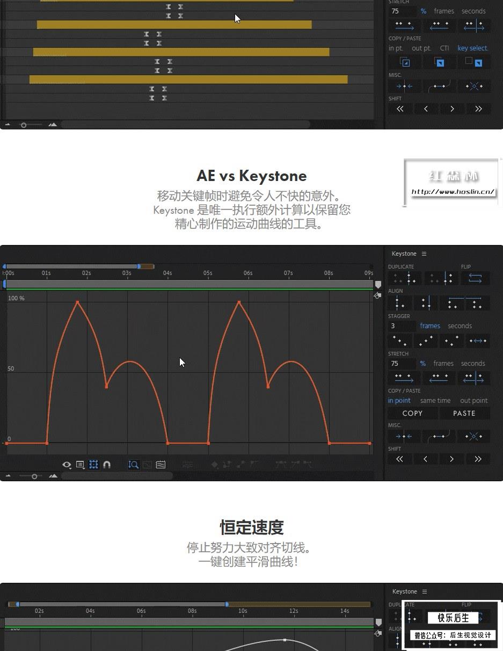Click the 10s mark on the white-curve ruler

tap(242, 611)
